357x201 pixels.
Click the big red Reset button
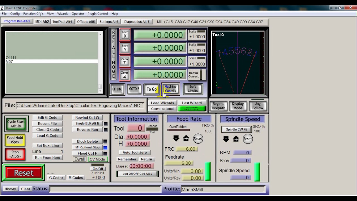point(24,173)
